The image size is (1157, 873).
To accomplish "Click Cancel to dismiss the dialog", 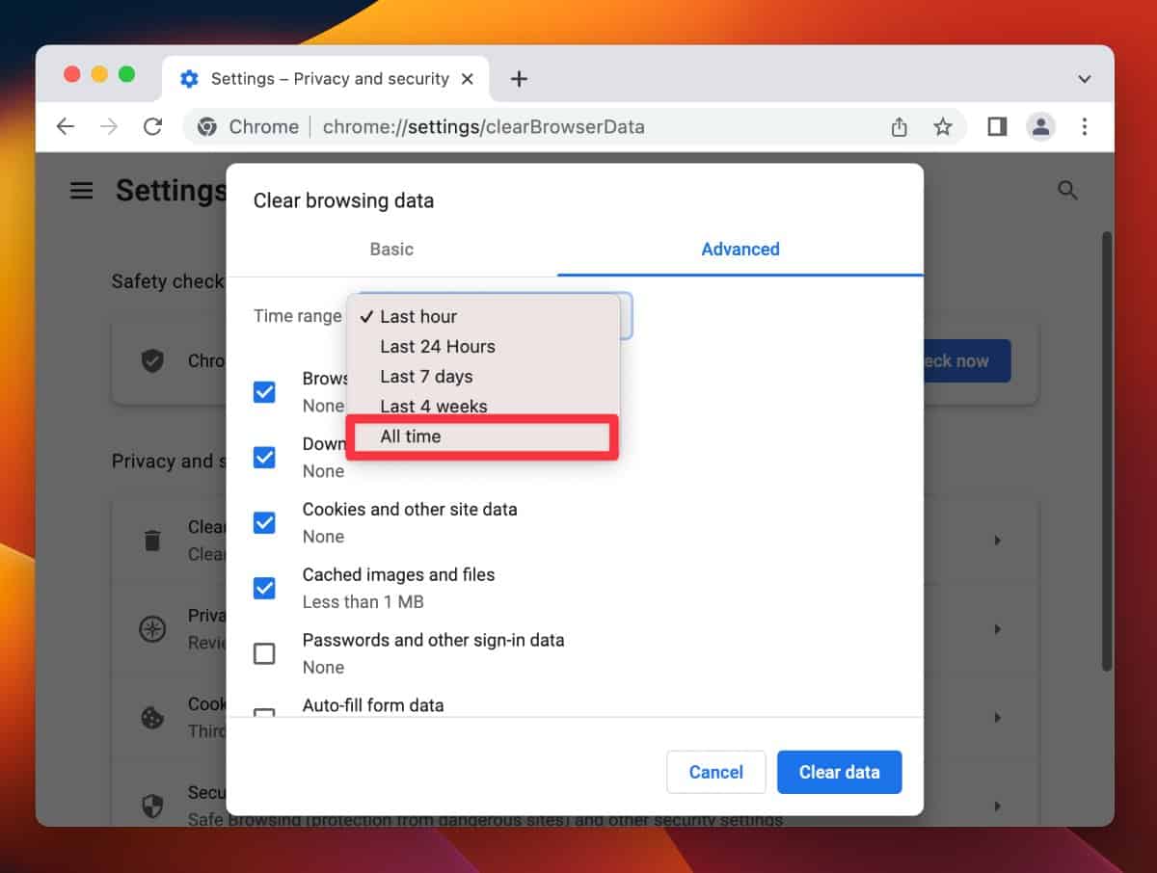I will (x=715, y=772).
